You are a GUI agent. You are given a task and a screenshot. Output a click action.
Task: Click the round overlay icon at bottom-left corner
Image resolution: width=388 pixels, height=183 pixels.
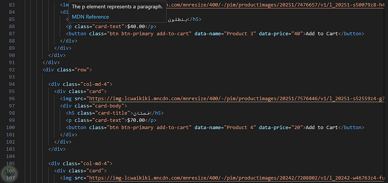point(7,173)
